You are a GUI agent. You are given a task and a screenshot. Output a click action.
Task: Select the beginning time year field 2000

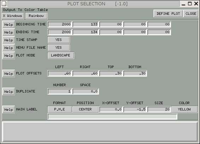pyautogui.click(x=60, y=24)
